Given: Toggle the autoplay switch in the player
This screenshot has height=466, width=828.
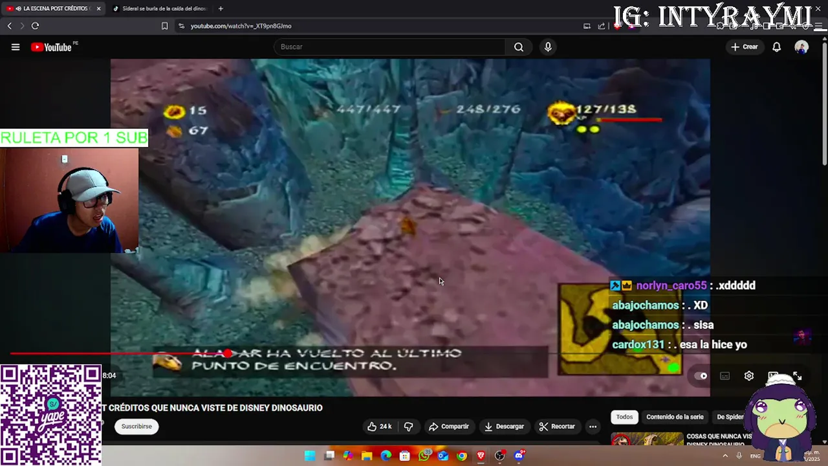Looking at the screenshot, I should click(x=701, y=375).
